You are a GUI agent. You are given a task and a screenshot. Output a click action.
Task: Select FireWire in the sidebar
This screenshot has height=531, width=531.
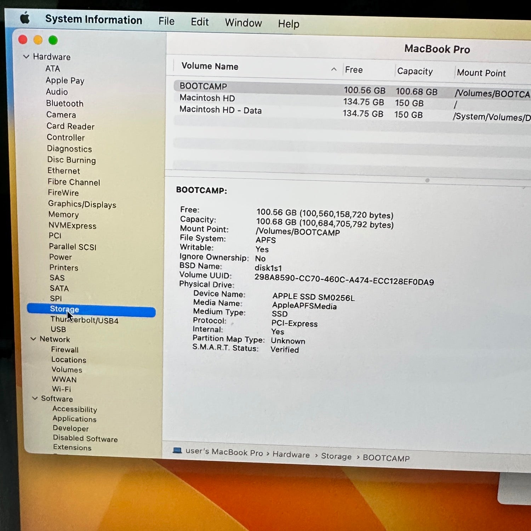pos(63,193)
